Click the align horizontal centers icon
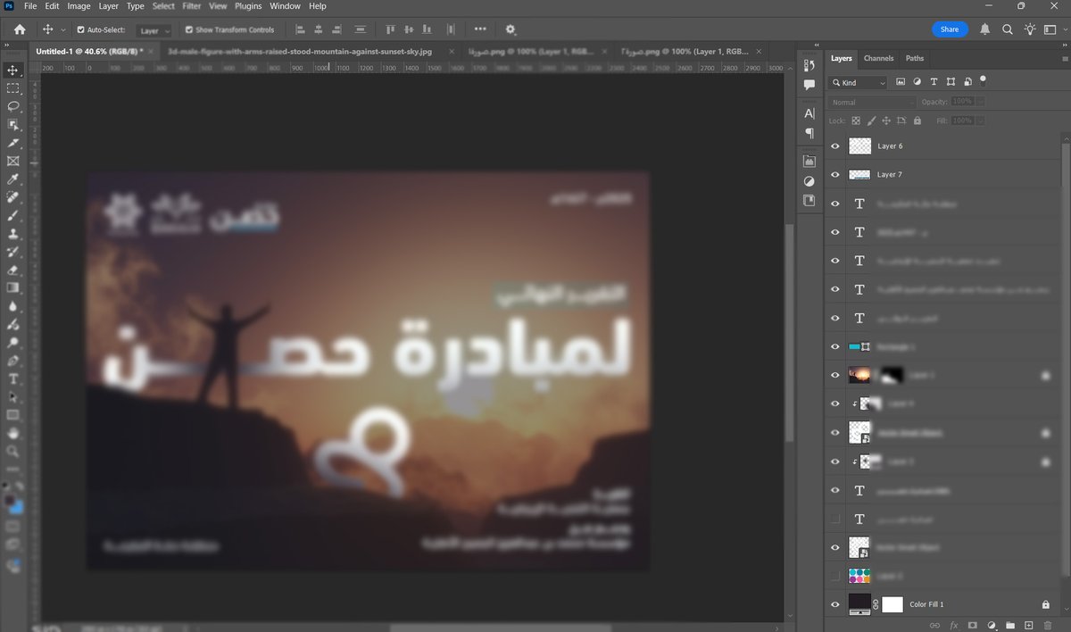 click(x=318, y=29)
